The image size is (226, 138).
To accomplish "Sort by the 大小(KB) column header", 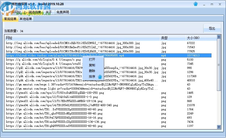I will coord(201,38).
